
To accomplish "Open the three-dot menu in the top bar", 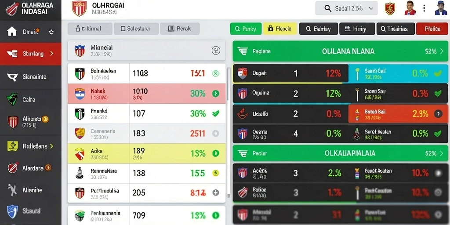I will pyautogui.click(x=424, y=8).
